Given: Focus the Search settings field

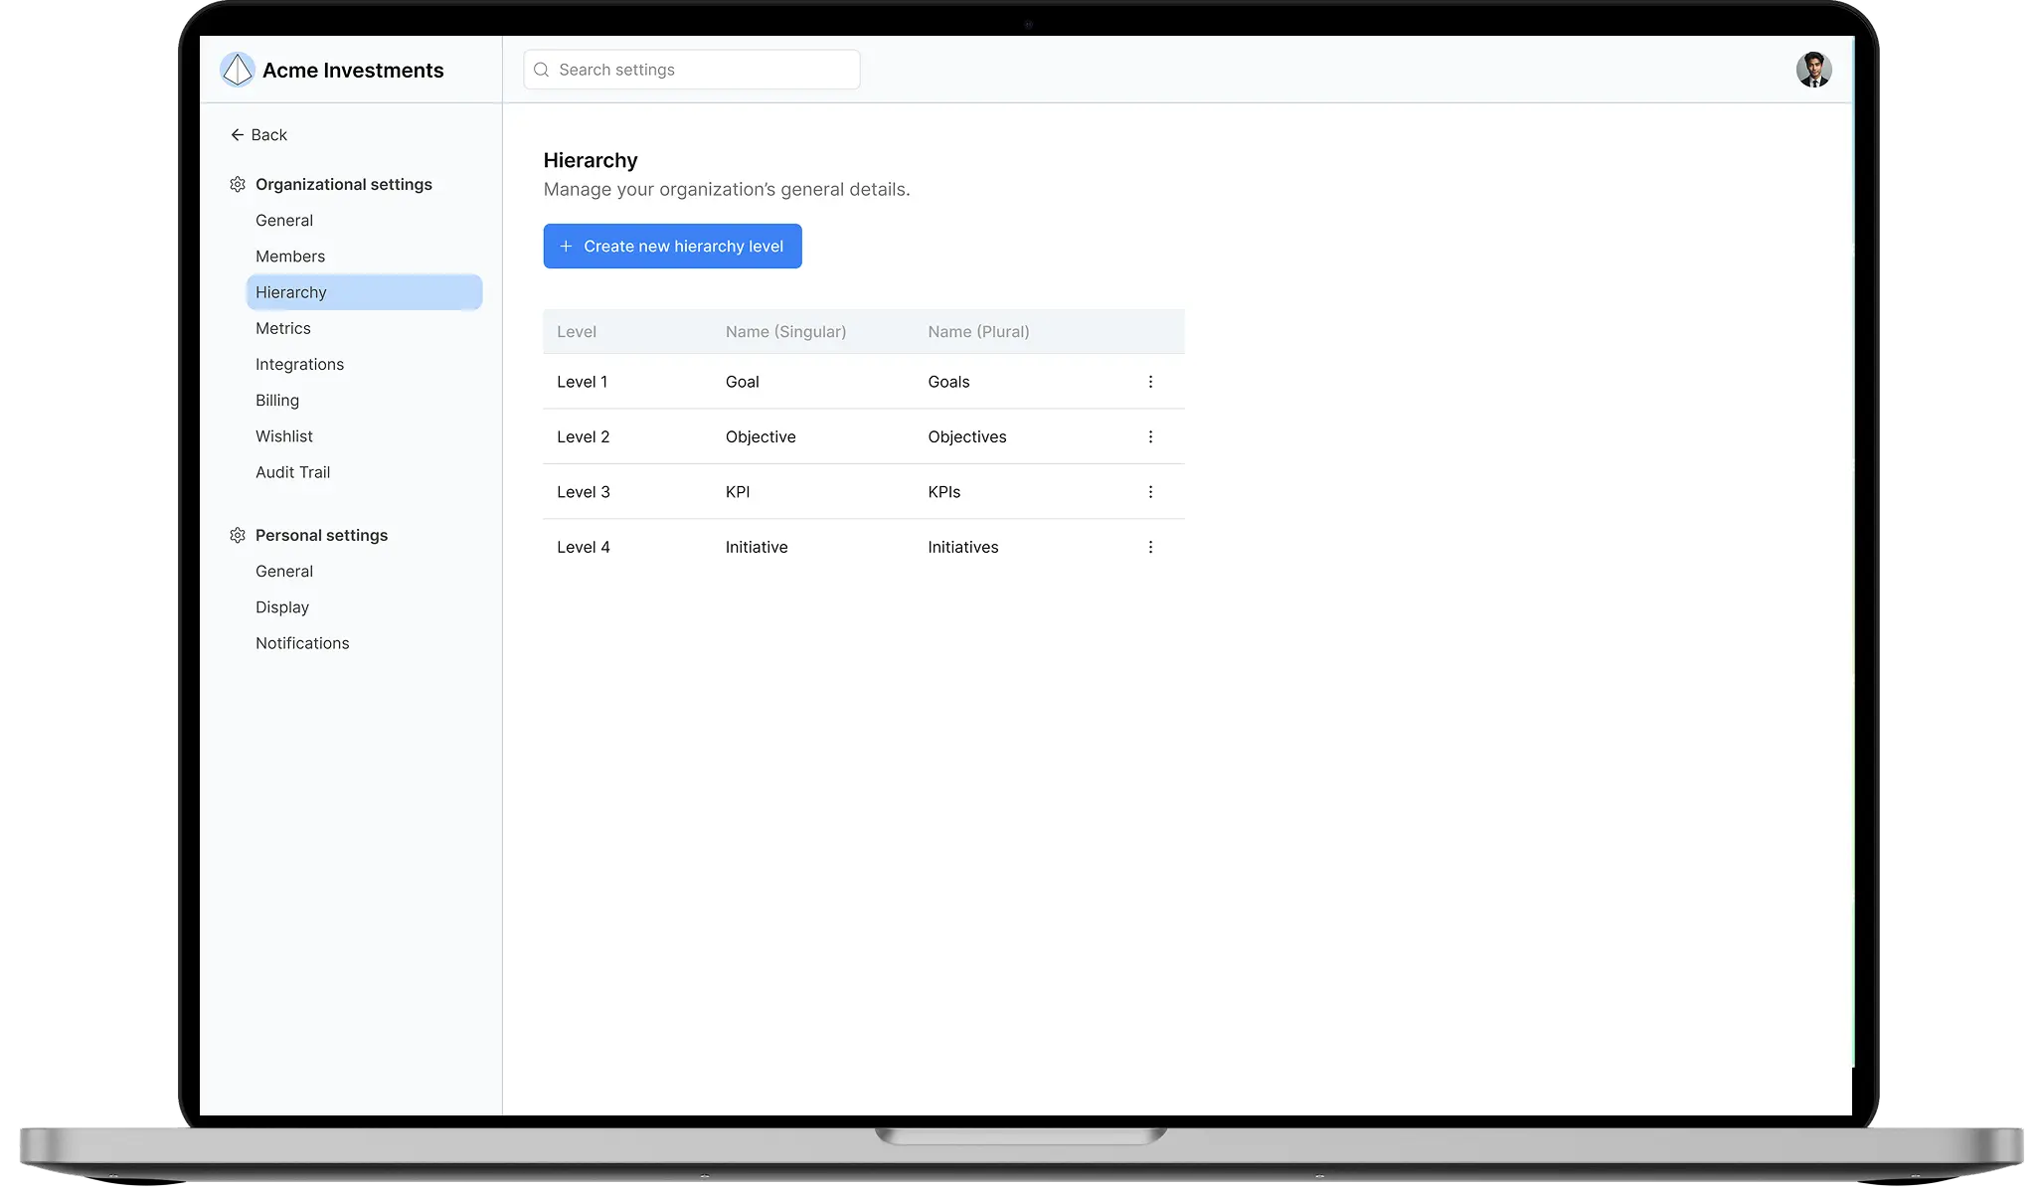Looking at the screenshot, I should coord(692,70).
